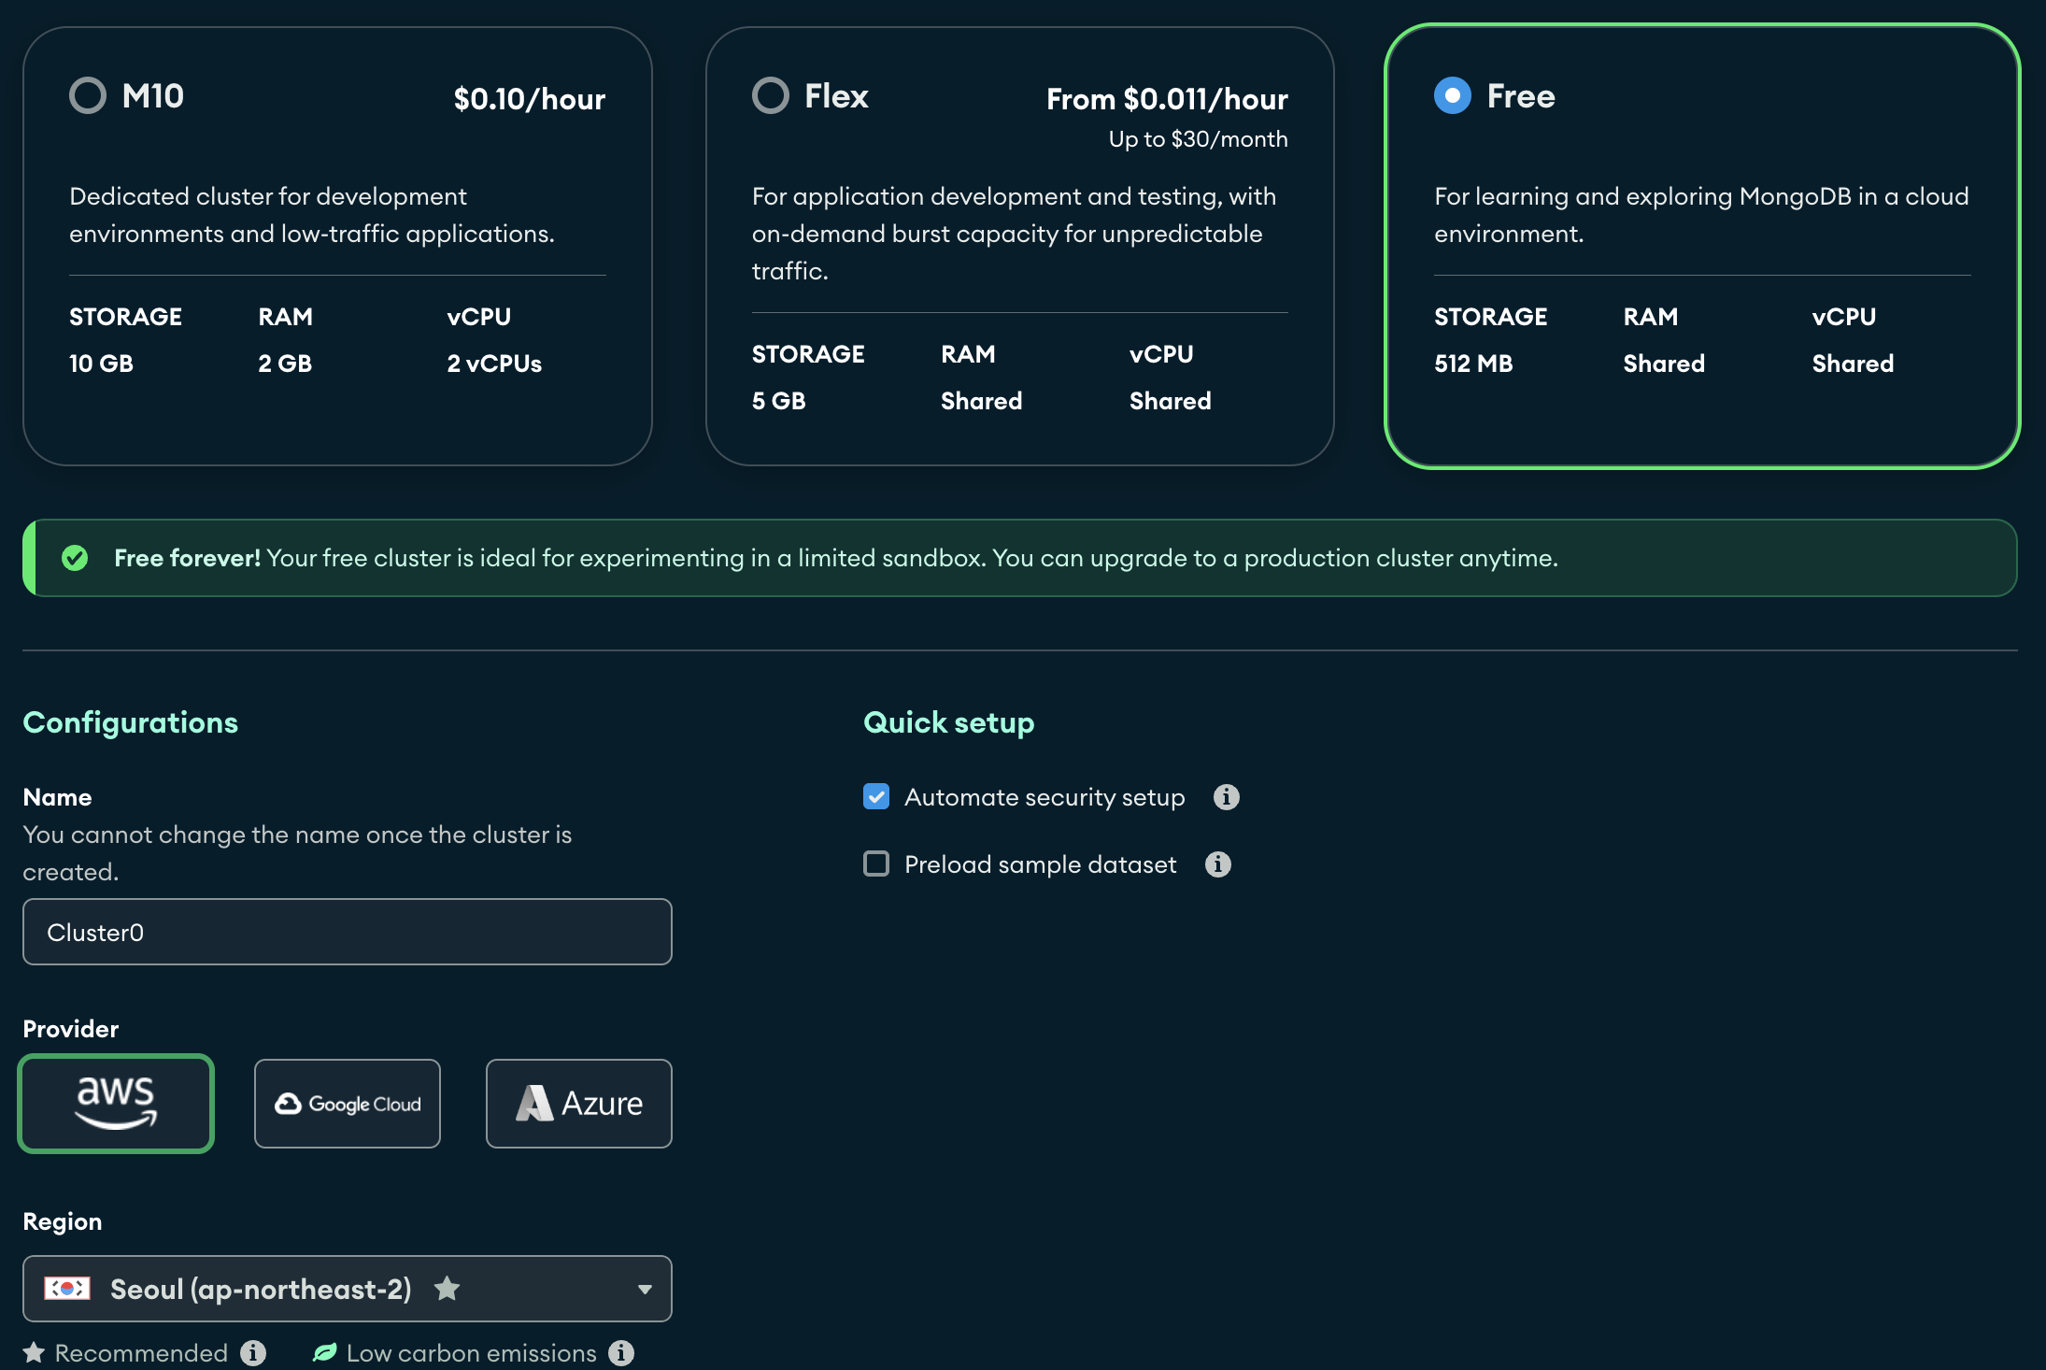Open info for Preload sample dataset
This screenshot has height=1370, width=2046.
[x=1217, y=864]
